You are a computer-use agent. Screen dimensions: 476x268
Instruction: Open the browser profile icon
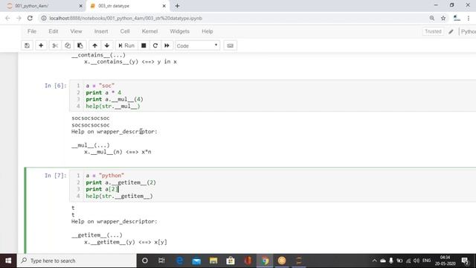click(457, 18)
